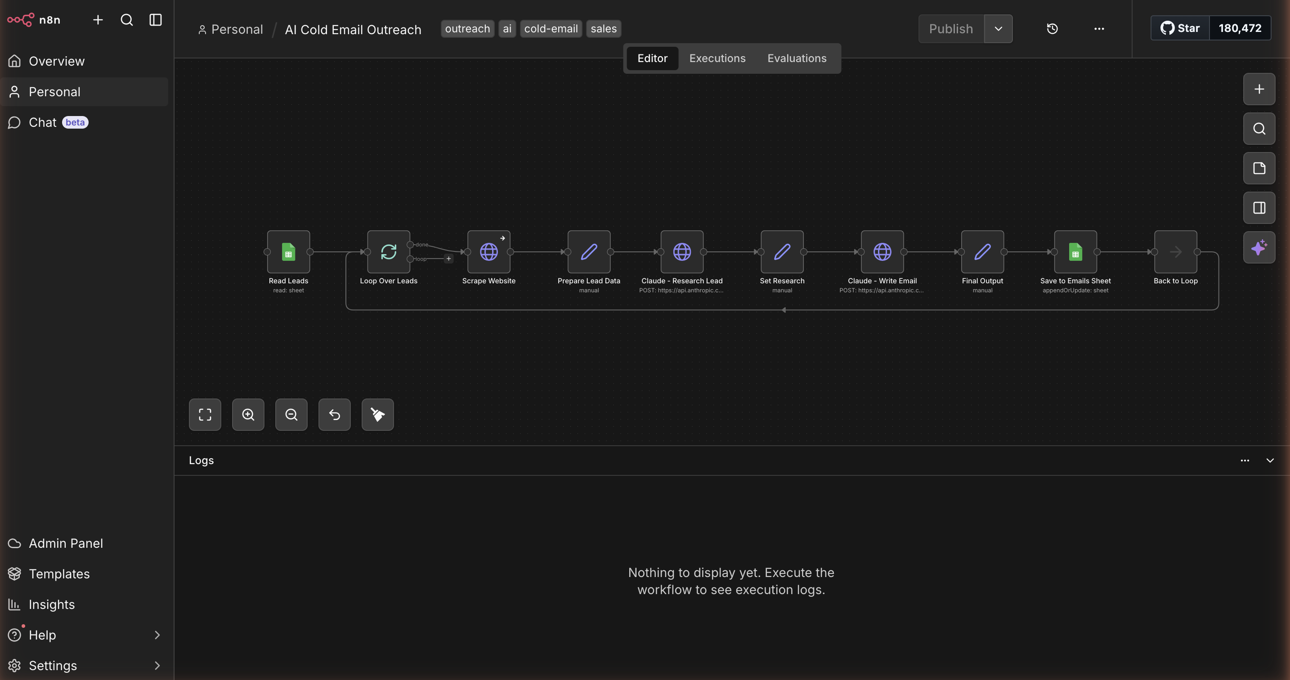Open workflow search in the right toolbar
This screenshot has height=680, width=1290.
(x=1259, y=129)
